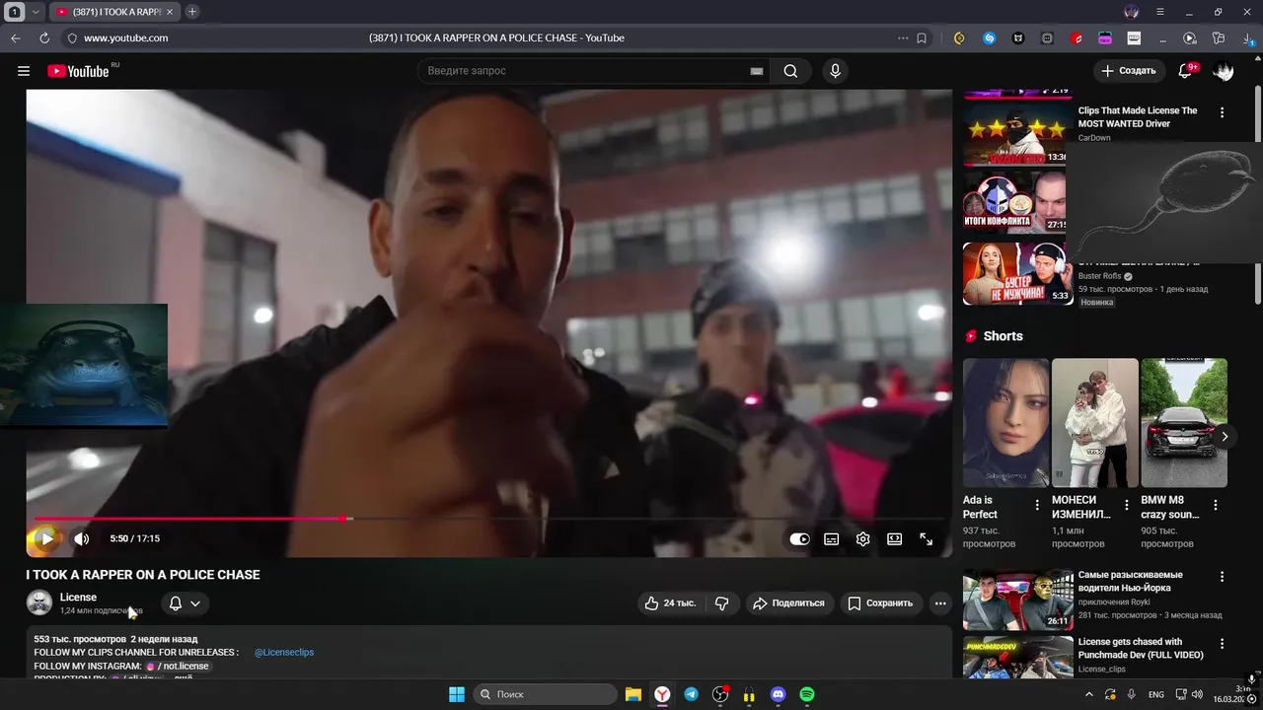
Task: Open new browser tab
Action: pos(192,12)
